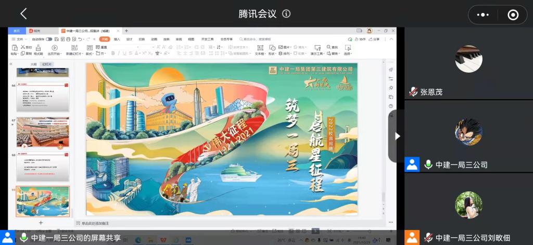533x245 pixels.
Task: Click the share (分享) button in WPS
Action: (x=375, y=39)
